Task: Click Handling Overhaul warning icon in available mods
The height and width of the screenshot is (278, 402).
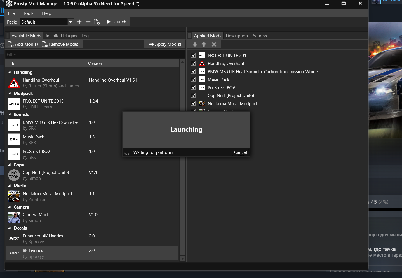Action: pos(14,83)
